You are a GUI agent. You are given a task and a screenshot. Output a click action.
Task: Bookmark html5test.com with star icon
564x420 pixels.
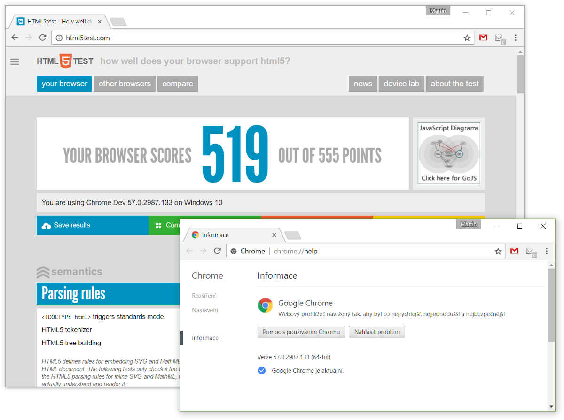click(x=467, y=38)
